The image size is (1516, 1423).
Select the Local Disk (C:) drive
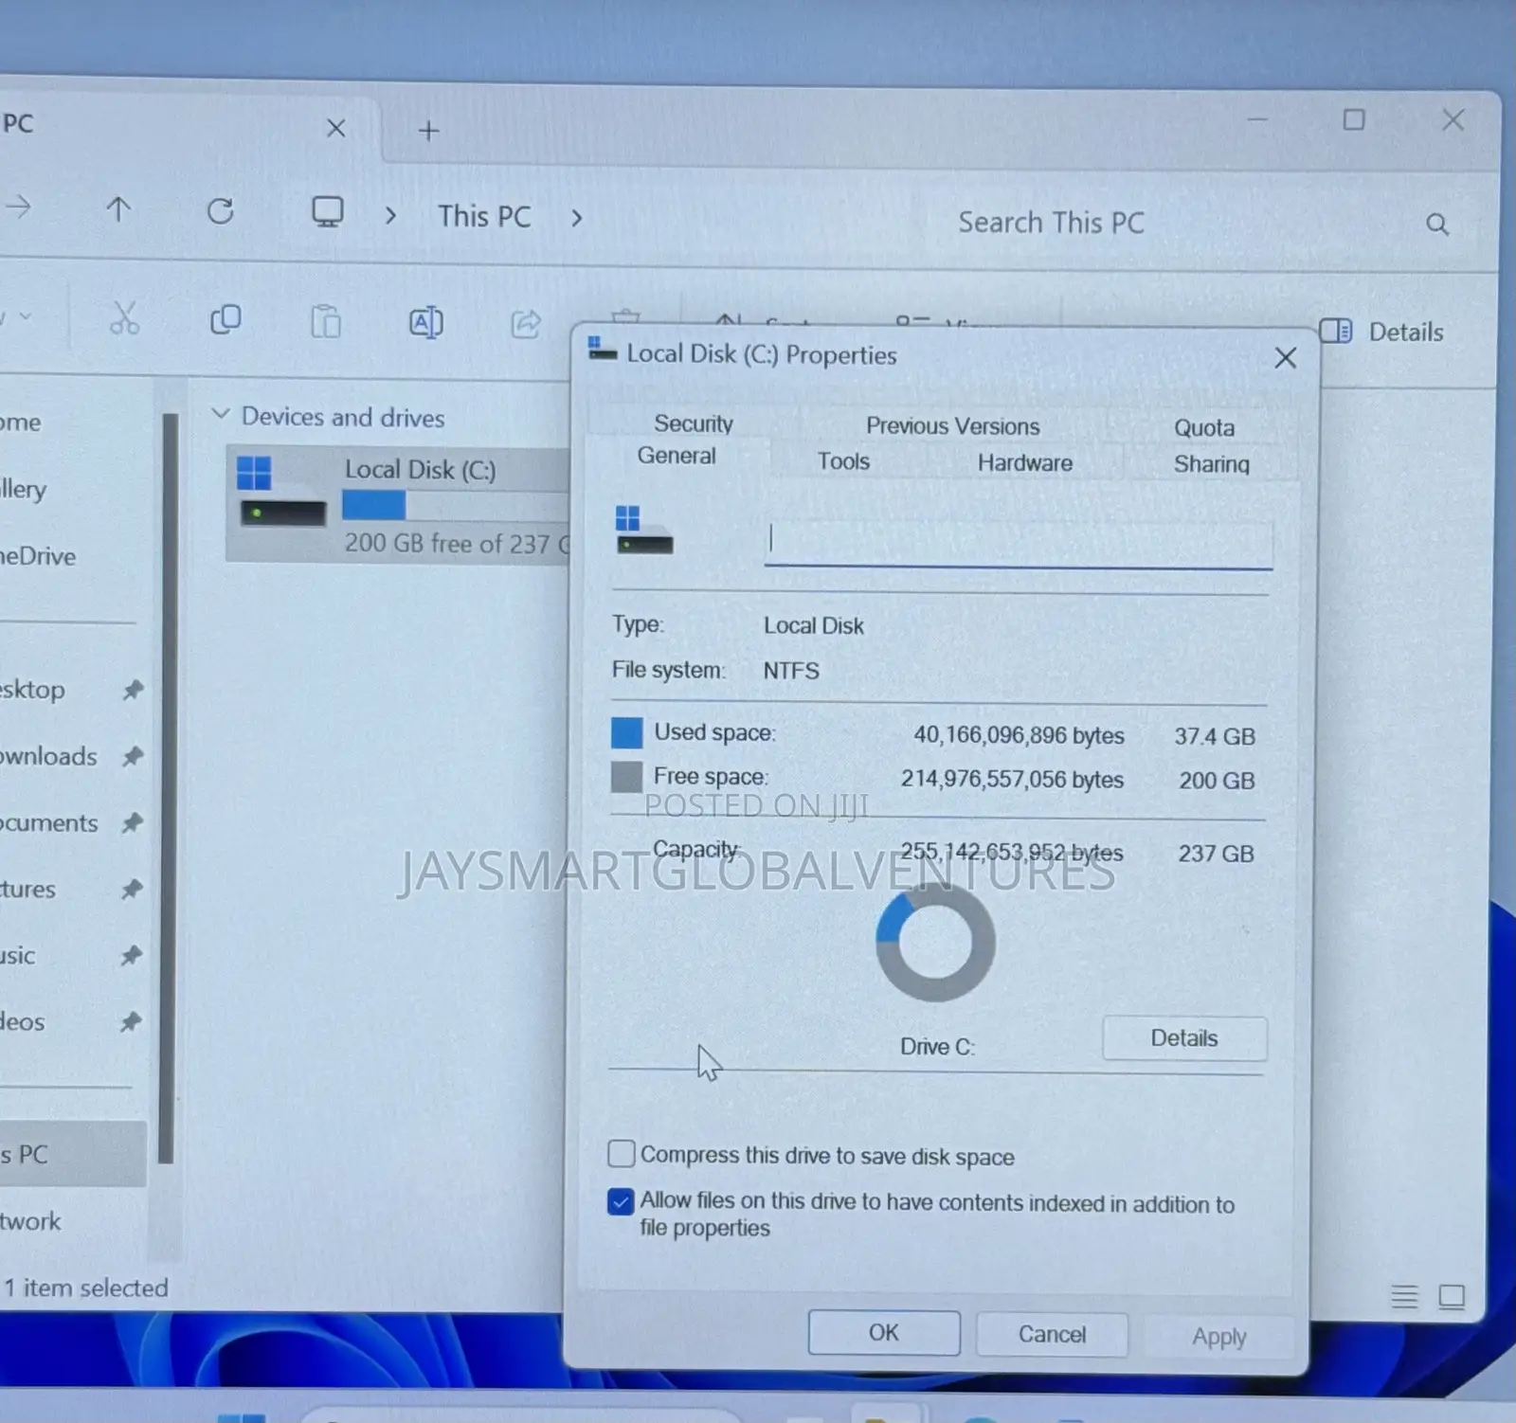point(398,505)
